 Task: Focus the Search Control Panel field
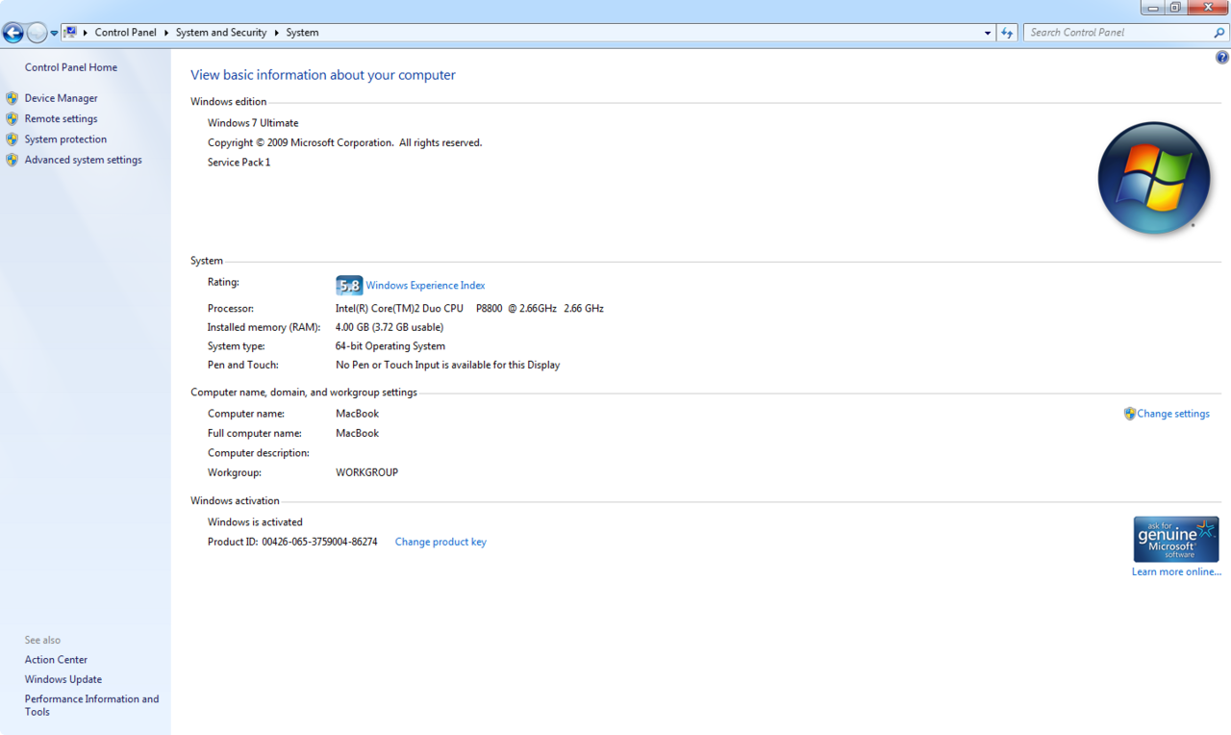click(x=1116, y=33)
